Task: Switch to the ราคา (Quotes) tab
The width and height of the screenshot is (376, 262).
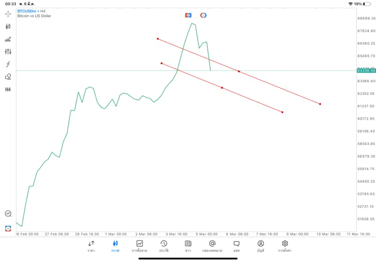Action: (91, 246)
